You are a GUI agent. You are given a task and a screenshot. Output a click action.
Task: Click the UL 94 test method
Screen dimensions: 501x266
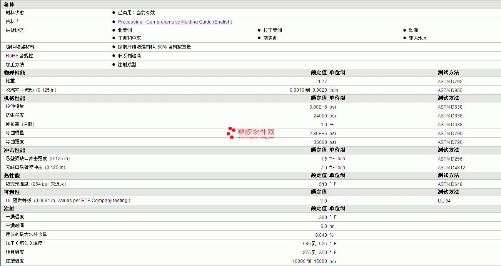pyautogui.click(x=444, y=201)
